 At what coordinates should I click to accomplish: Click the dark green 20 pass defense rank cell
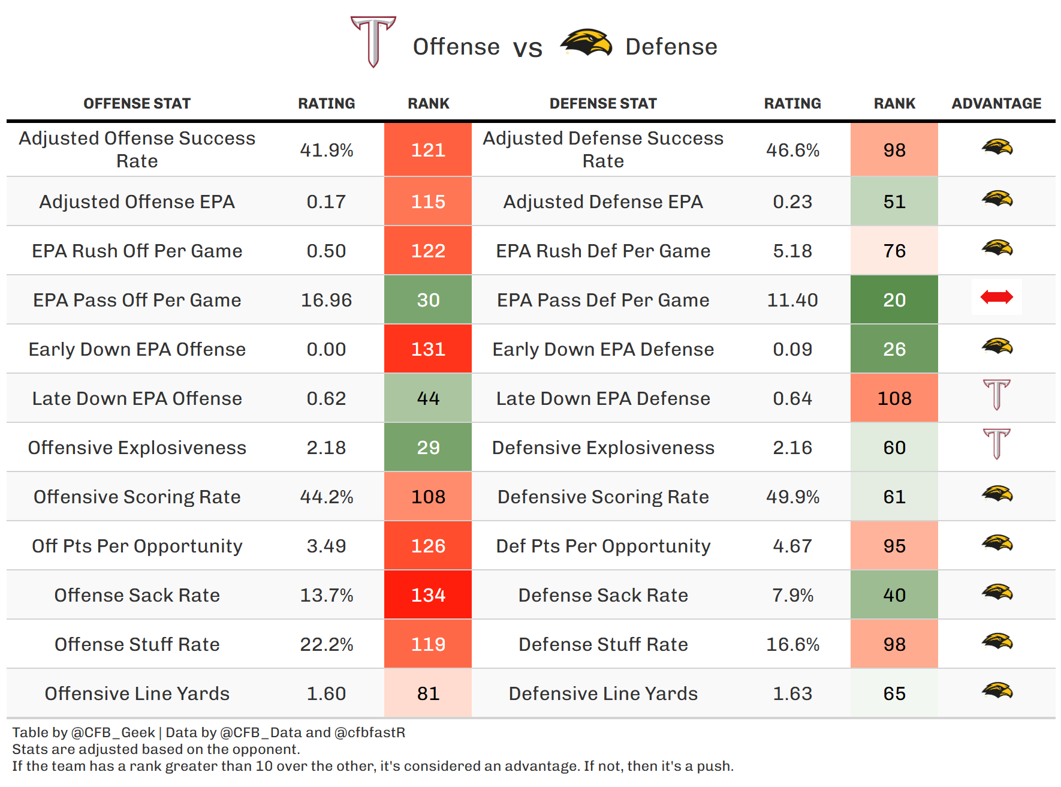894,300
